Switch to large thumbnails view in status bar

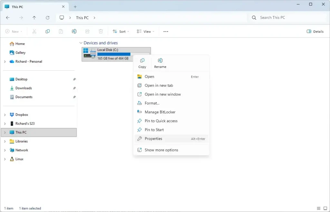pyautogui.click(x=325, y=208)
